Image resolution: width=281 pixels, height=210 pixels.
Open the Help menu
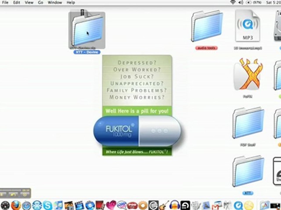(71, 3)
